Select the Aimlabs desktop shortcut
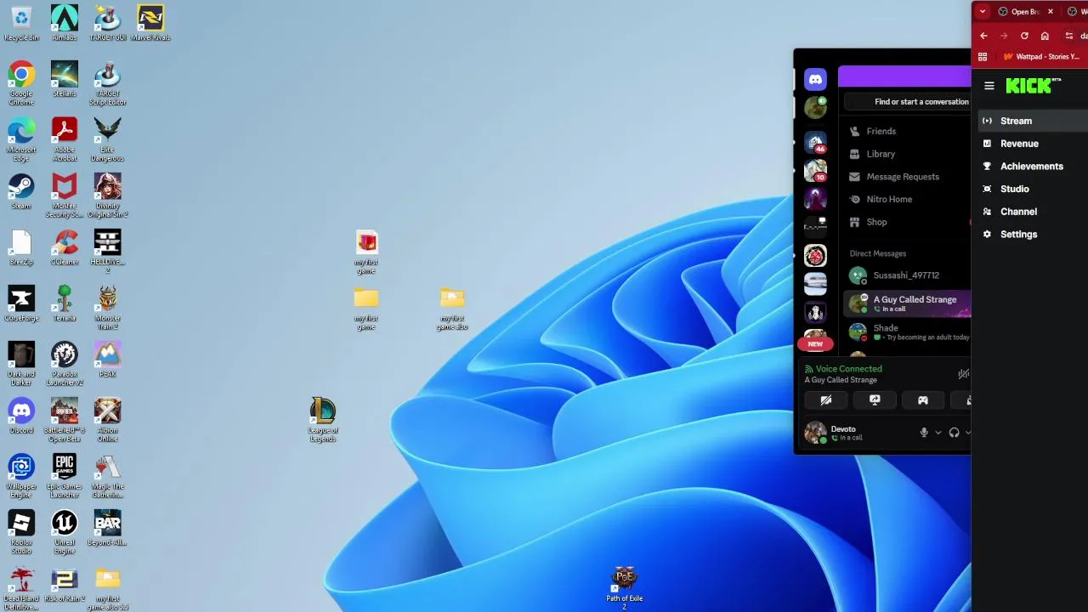The height and width of the screenshot is (612, 1088). point(65,23)
